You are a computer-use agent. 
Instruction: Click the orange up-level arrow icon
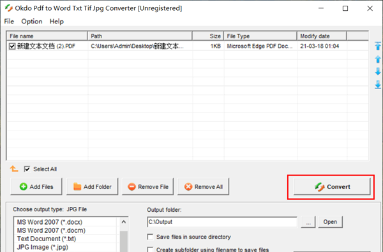(x=14, y=169)
